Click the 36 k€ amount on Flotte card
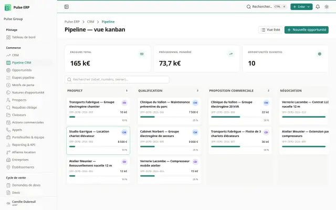The height and width of the screenshot is (210, 336). [265, 142]
